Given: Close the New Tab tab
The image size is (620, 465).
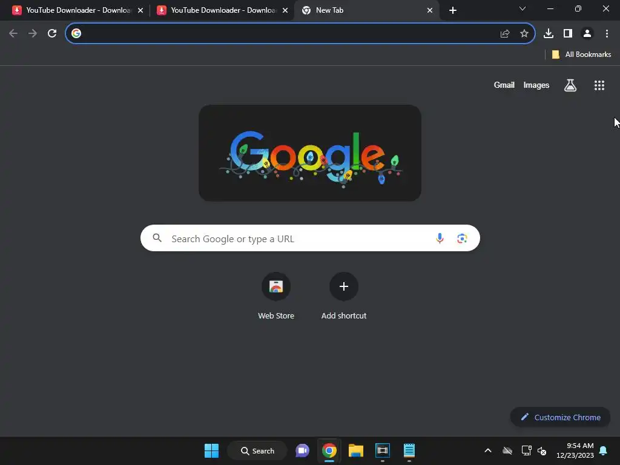Looking at the screenshot, I should click(x=430, y=10).
